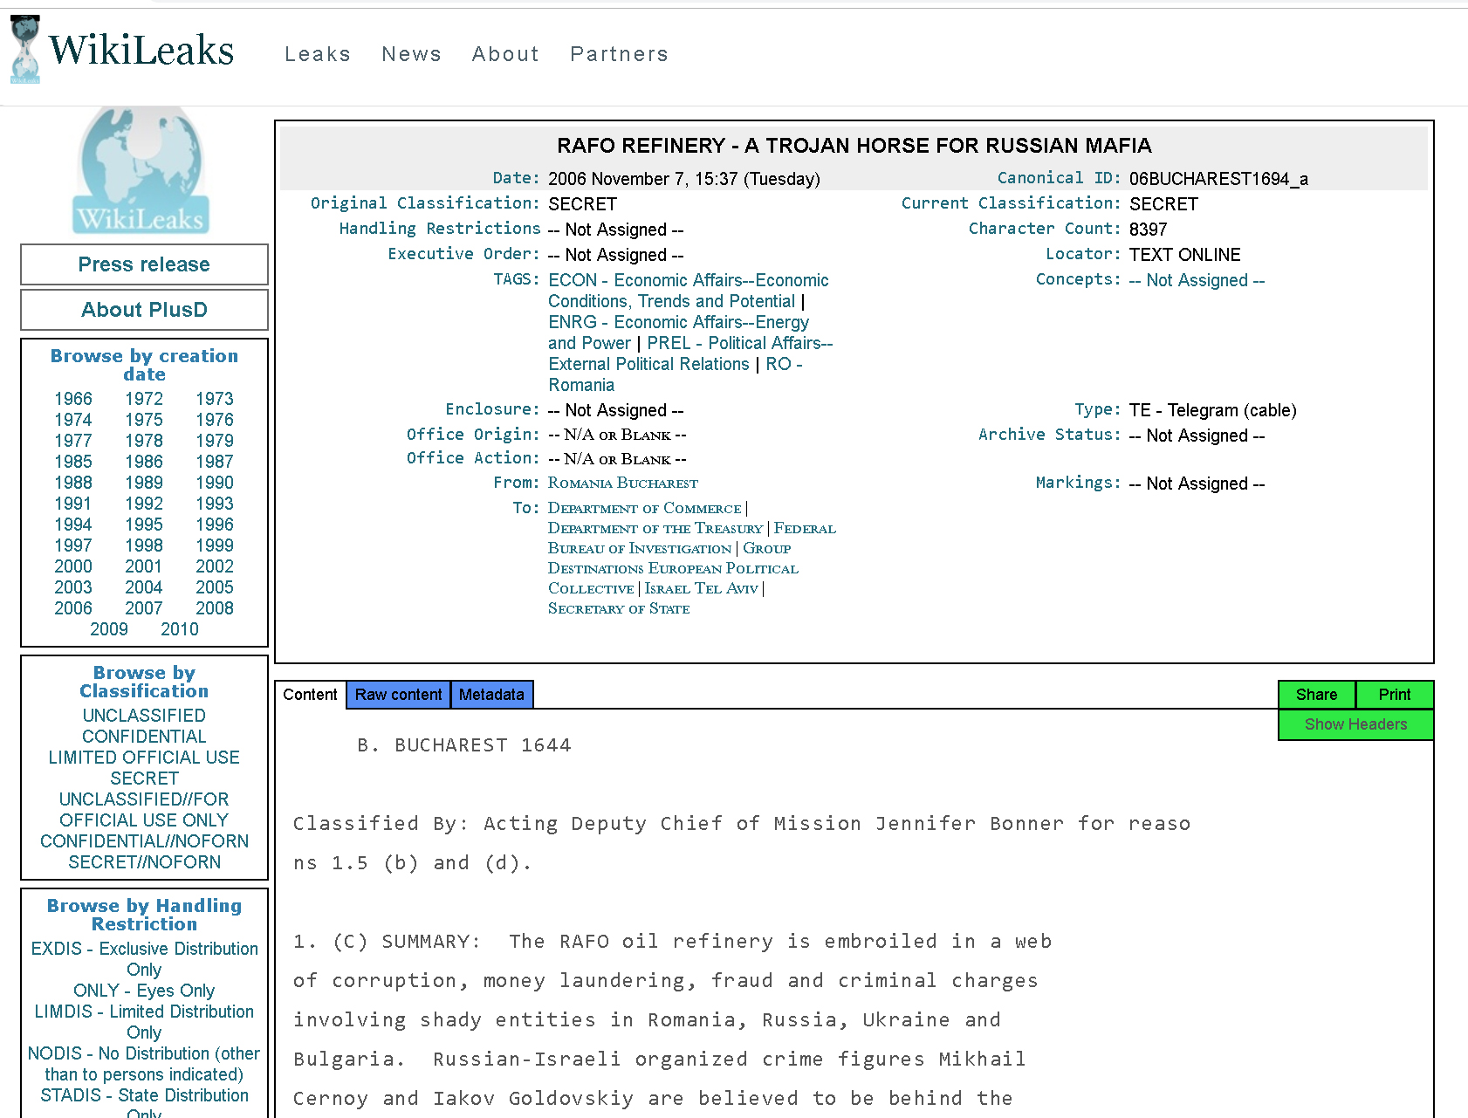Open EXDIS - Exclusive Distribution Only link
Screen dimensions: 1468x1118
coord(144,959)
